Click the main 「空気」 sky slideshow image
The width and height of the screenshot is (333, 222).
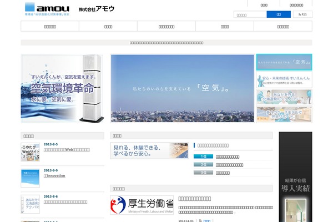[x=182, y=88]
